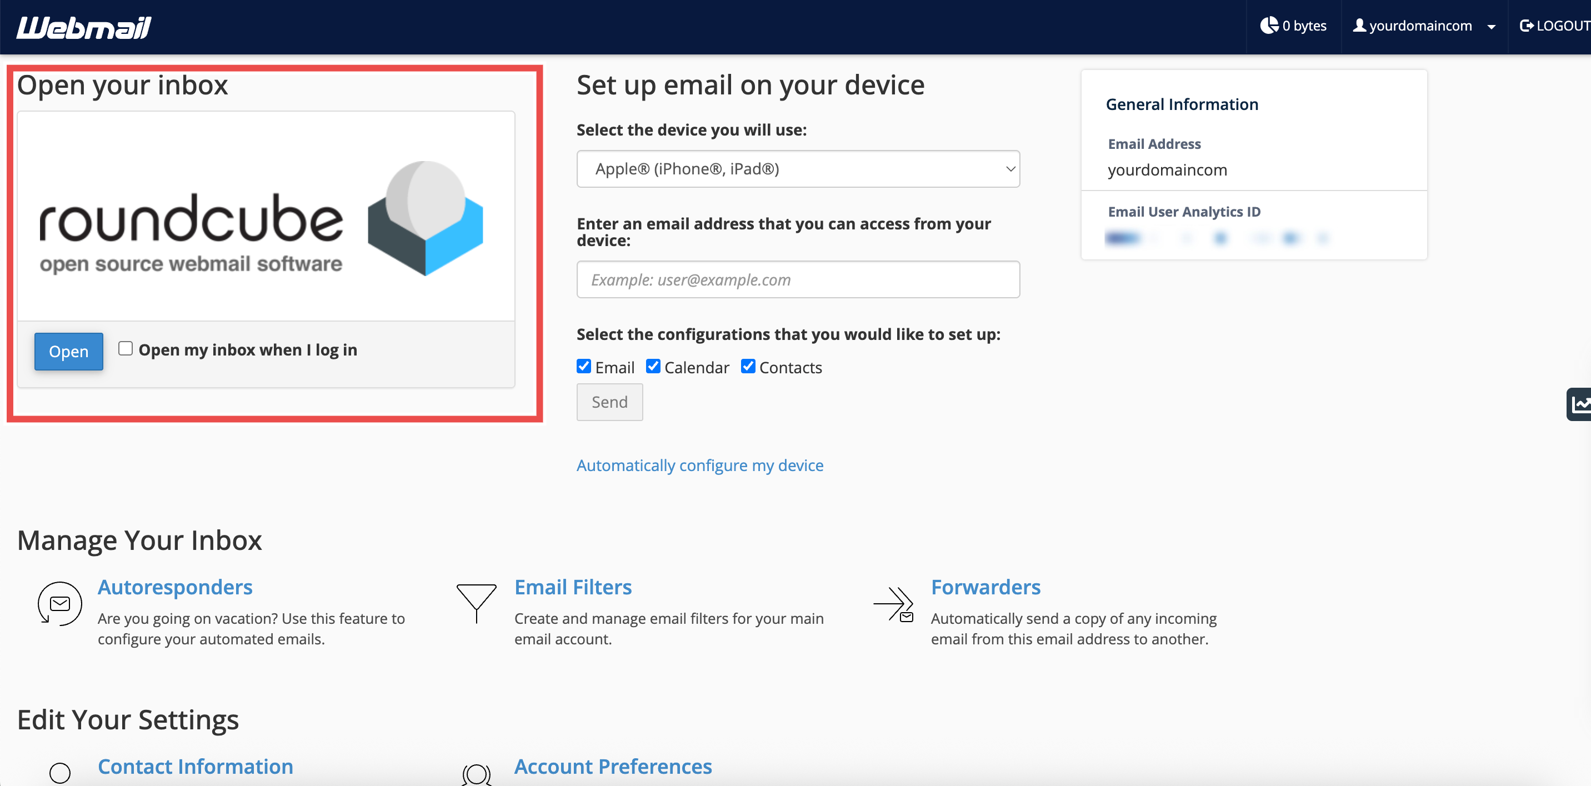Uncheck the Email configuration checkbox
The width and height of the screenshot is (1591, 786).
pyautogui.click(x=584, y=367)
